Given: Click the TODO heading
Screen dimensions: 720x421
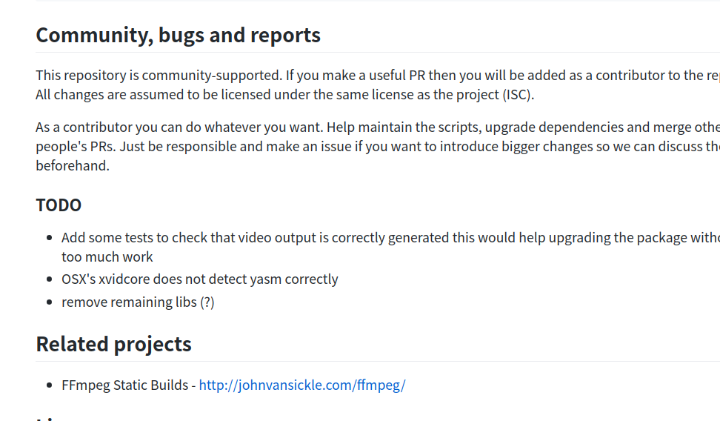Looking at the screenshot, I should (x=59, y=205).
